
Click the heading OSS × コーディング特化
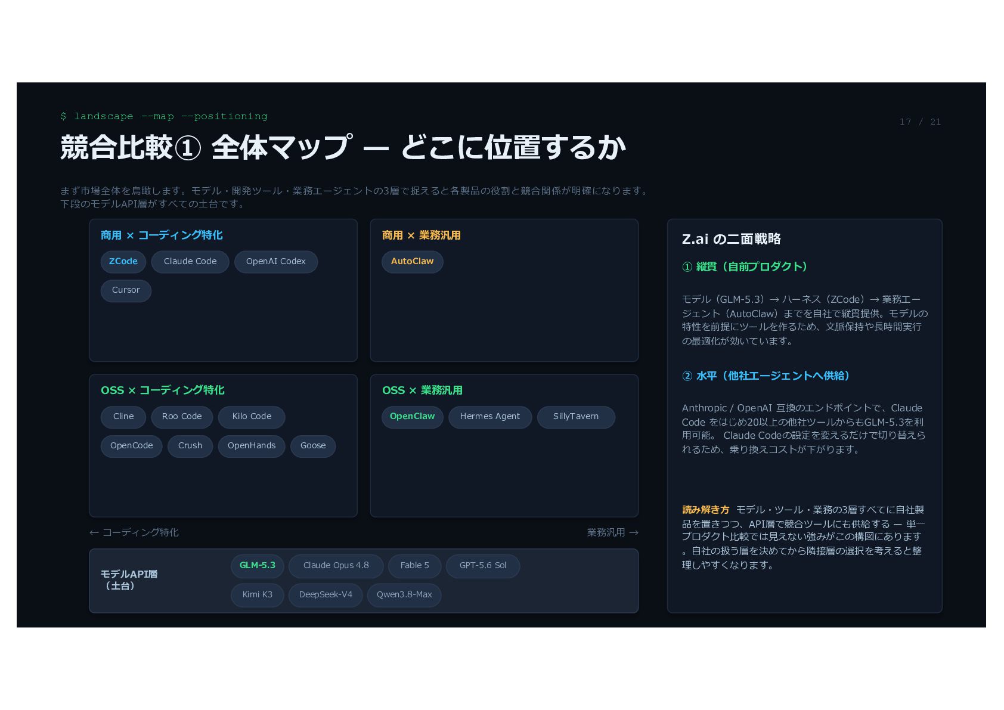163,390
